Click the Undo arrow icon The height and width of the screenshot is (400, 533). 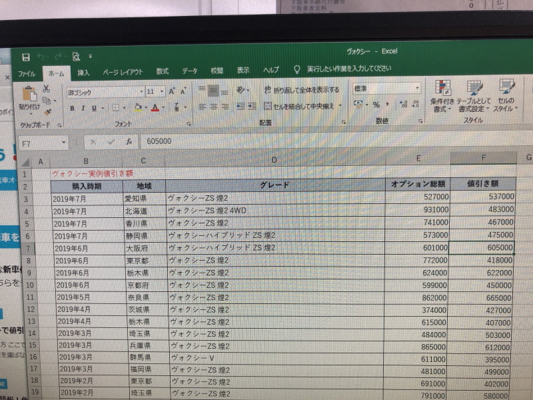41,57
